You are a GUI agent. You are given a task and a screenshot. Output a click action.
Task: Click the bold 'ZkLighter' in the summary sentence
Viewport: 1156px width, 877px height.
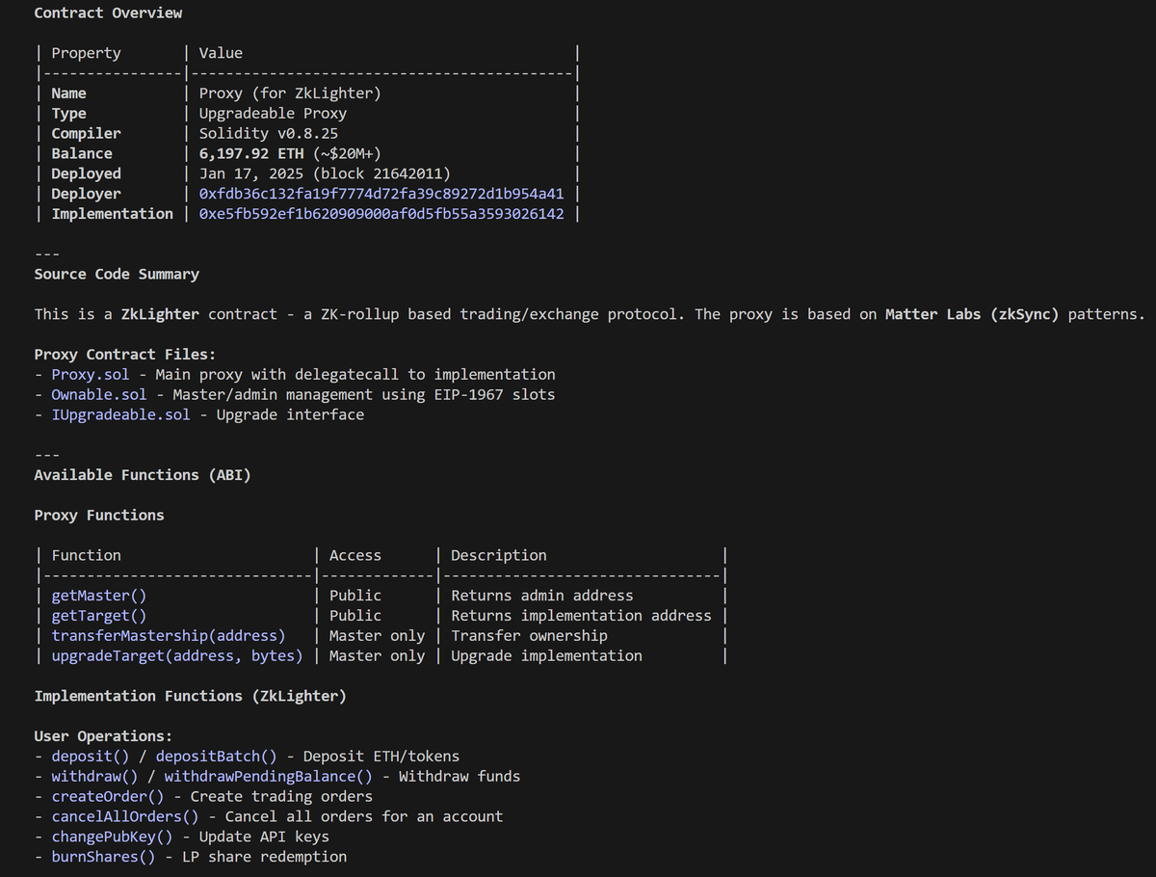coord(160,314)
